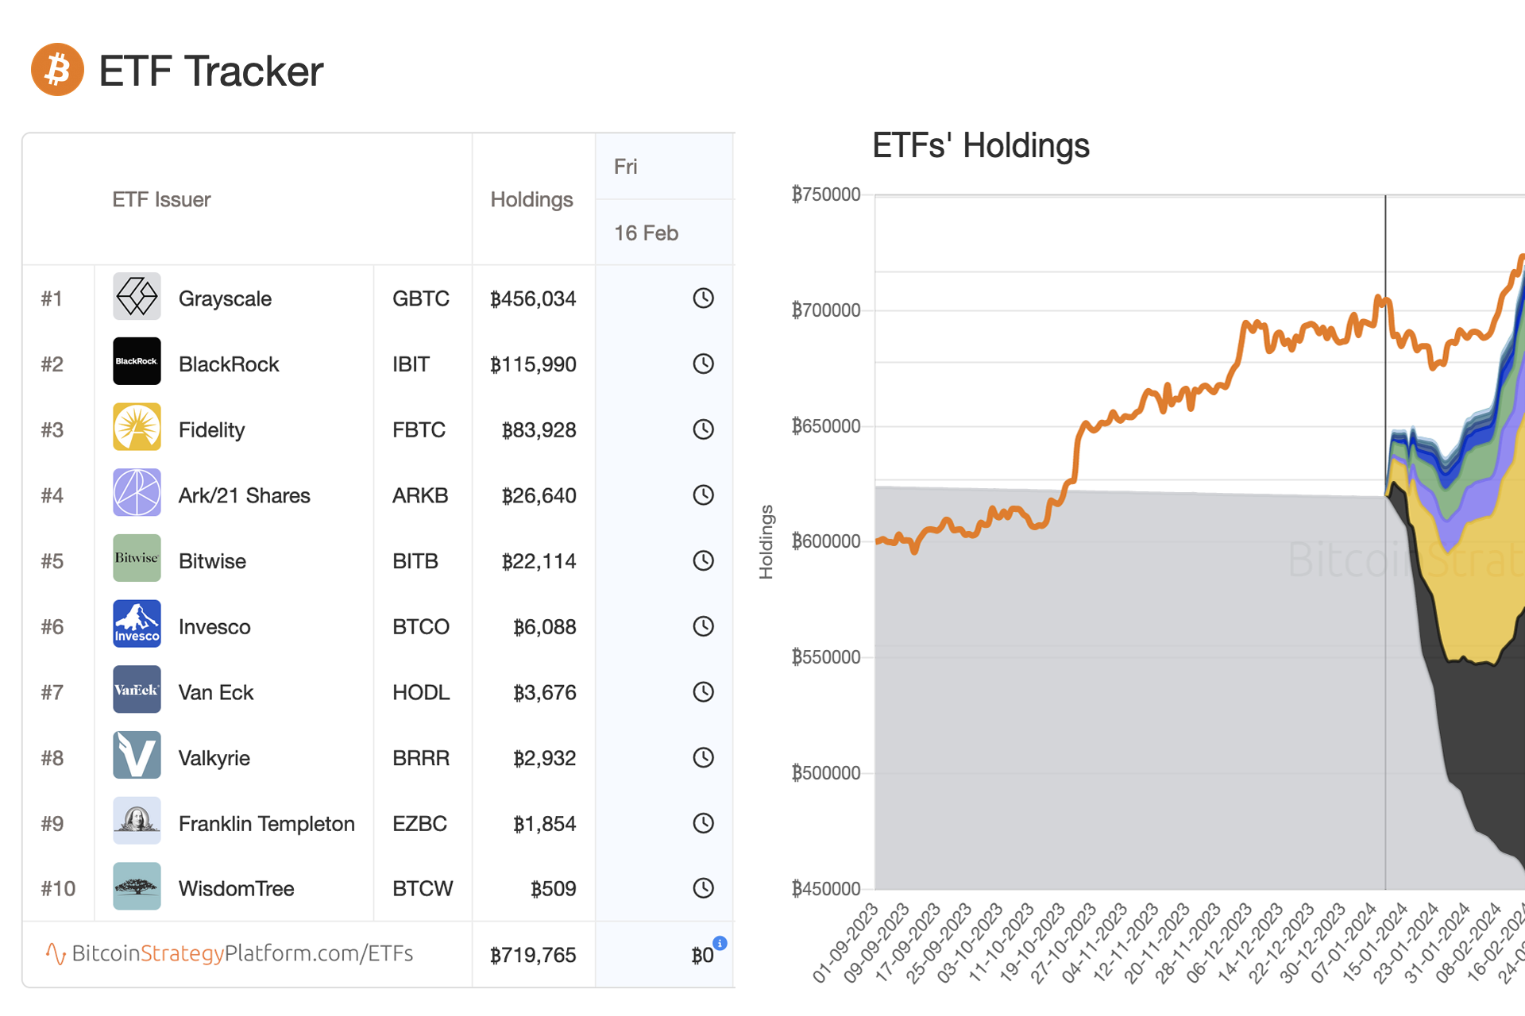Click the Franklin Templeton row entry
This screenshot has width=1525, height=1016.
(x=266, y=823)
